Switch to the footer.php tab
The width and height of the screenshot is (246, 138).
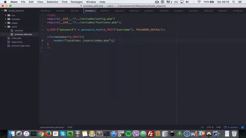click(x=135, y=11)
